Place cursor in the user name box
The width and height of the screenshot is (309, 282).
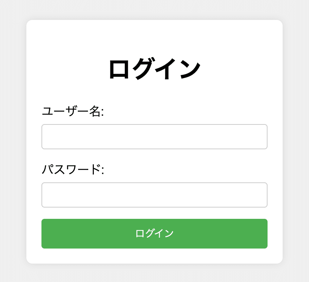click(x=154, y=136)
